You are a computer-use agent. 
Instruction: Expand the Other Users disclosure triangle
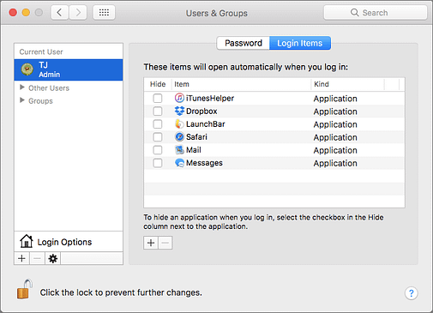[x=22, y=87]
